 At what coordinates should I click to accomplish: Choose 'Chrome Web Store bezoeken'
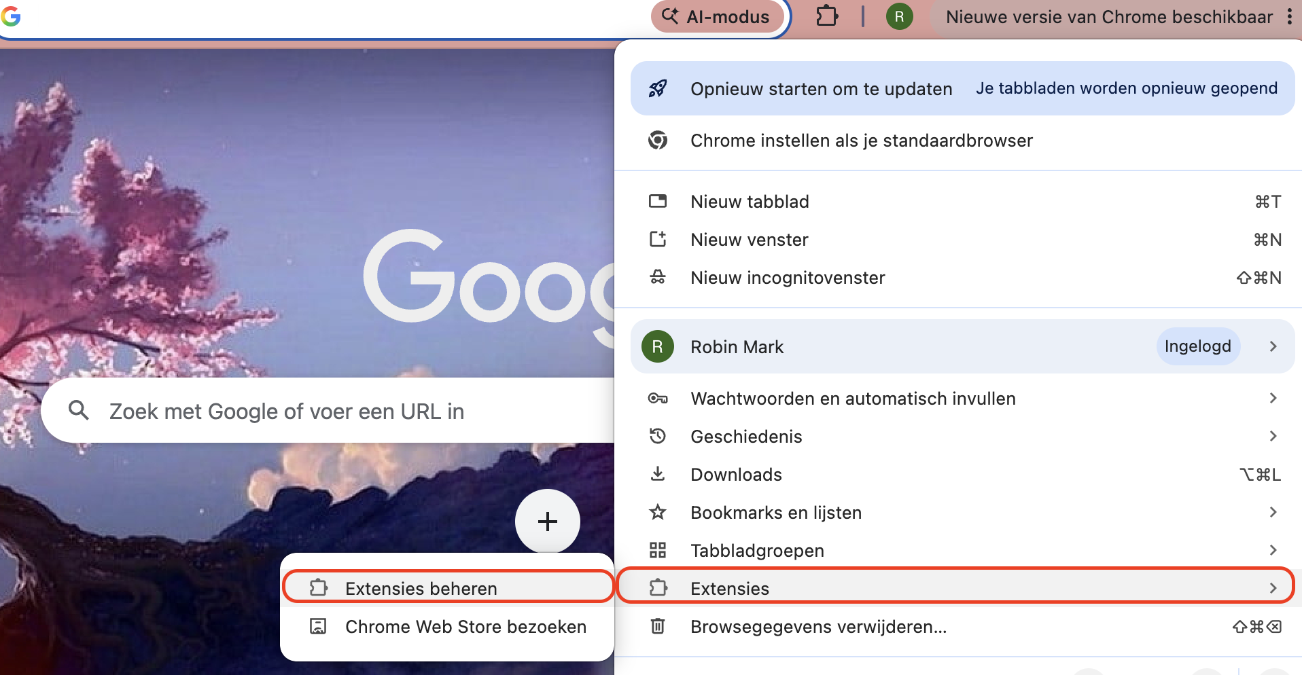coord(448,627)
